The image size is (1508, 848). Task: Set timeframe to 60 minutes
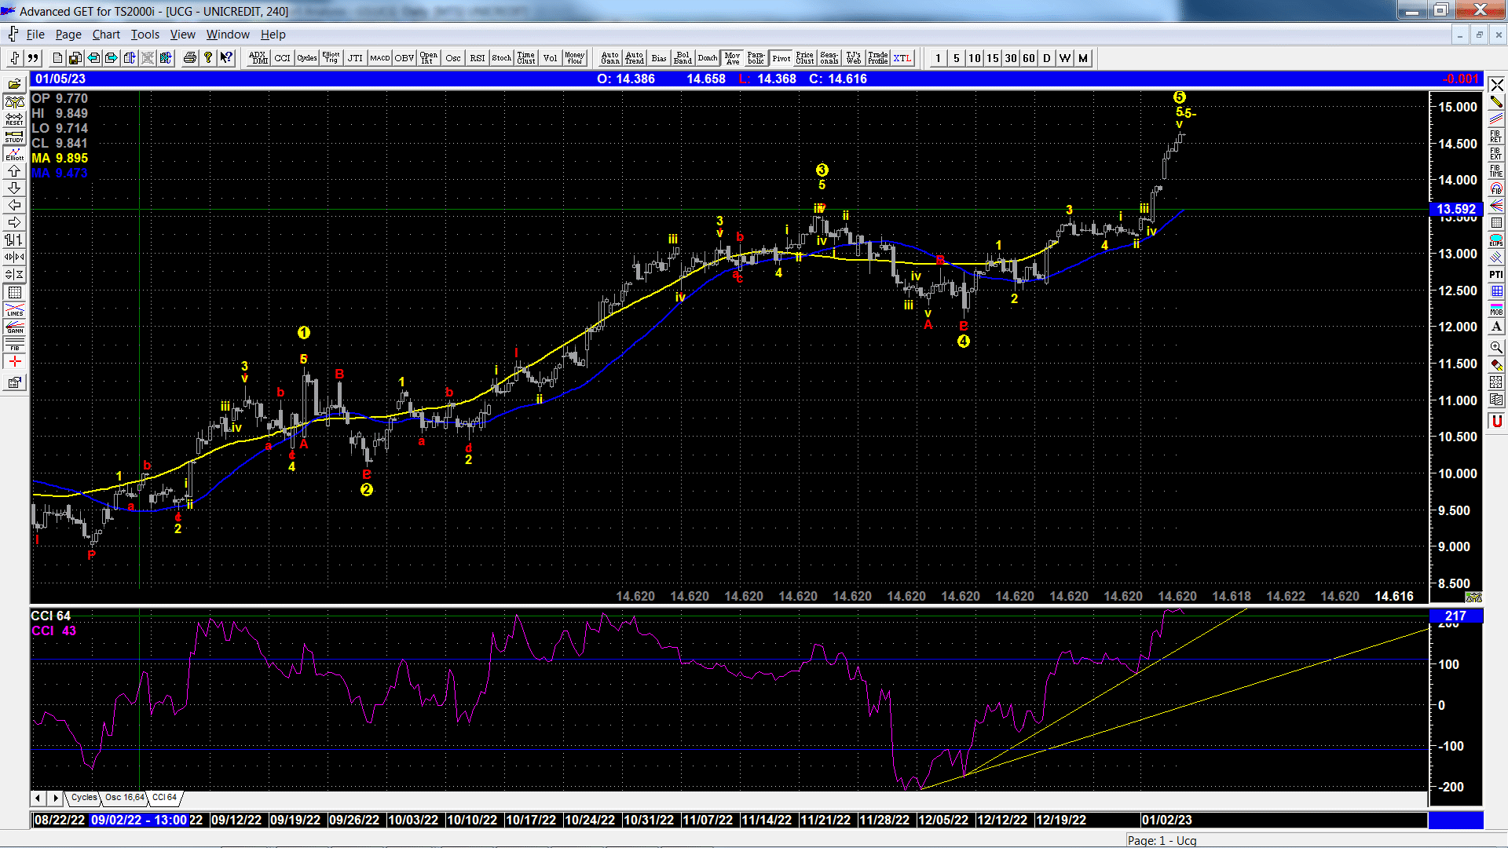point(1029,58)
